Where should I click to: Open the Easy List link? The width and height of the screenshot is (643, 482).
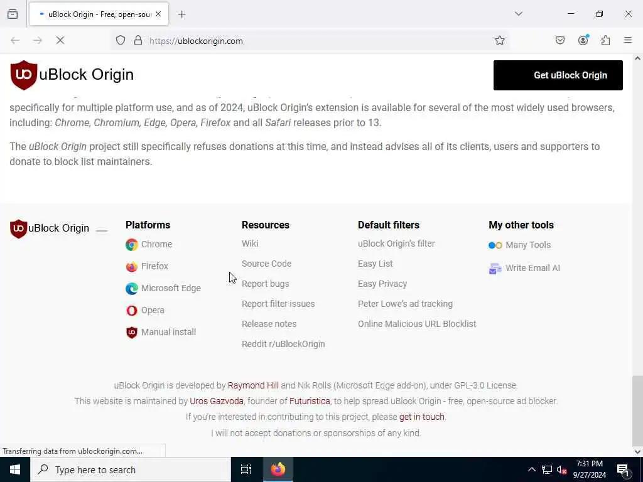point(376,264)
